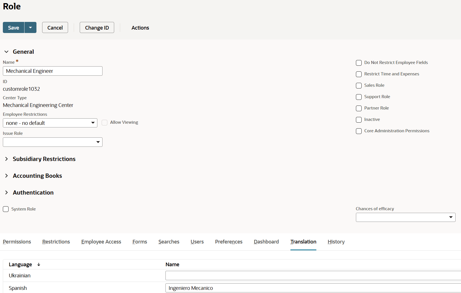
Task: Check Restrict Time and Expenses
Action: [x=359, y=74]
